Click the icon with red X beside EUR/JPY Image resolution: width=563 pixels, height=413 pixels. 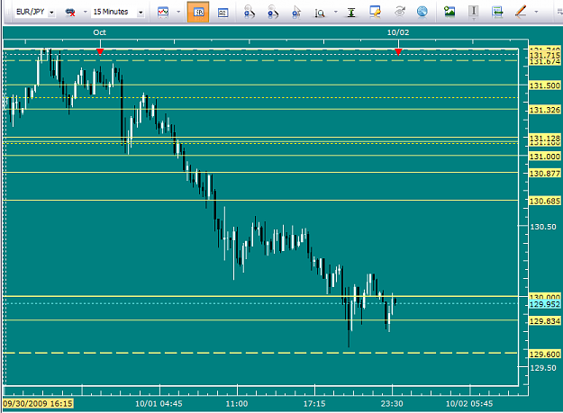tap(70, 13)
